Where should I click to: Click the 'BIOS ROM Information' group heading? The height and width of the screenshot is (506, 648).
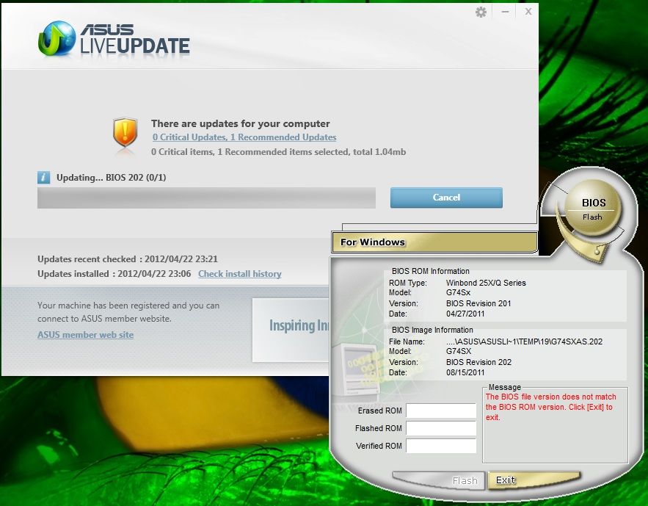[431, 271]
